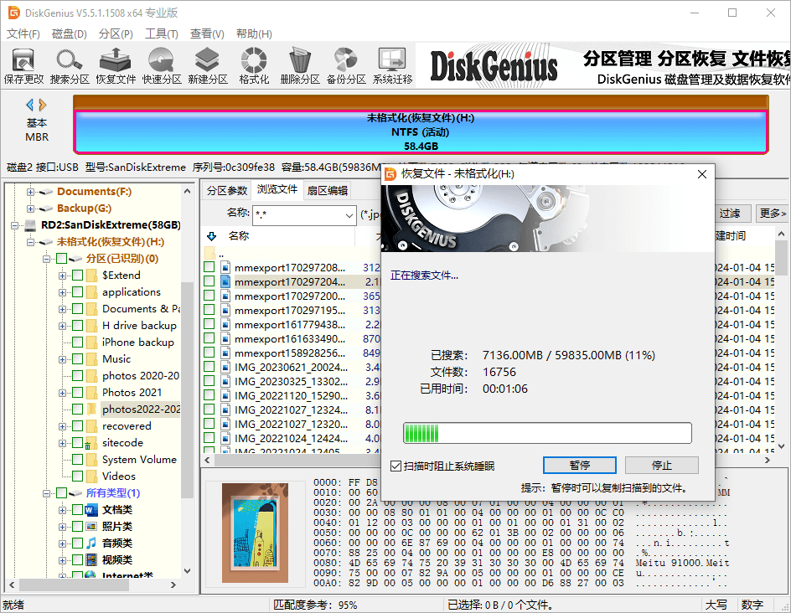Click the photo type (照片类) icon
This screenshot has width=791, height=613.
pos(91,527)
